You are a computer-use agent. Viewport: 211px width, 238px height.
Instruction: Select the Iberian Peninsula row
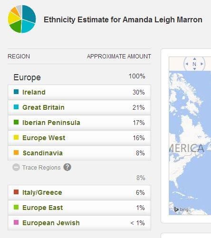tap(79, 123)
